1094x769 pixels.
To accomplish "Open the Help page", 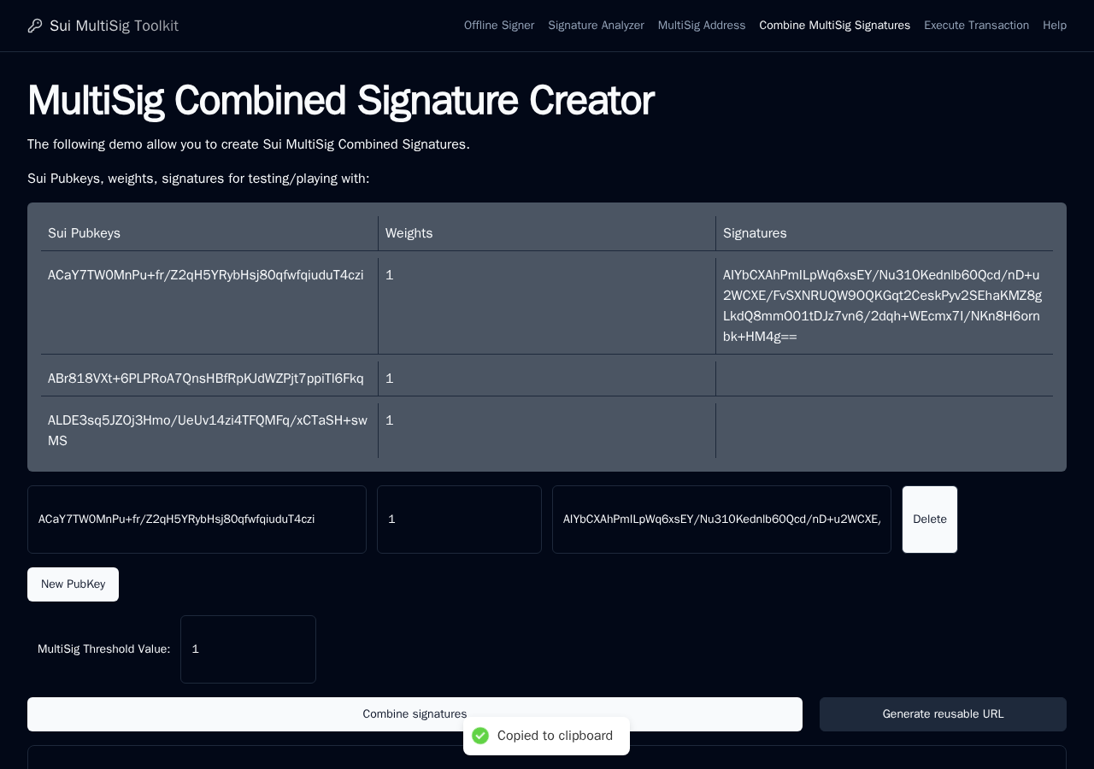I will pyautogui.click(x=1055, y=26).
